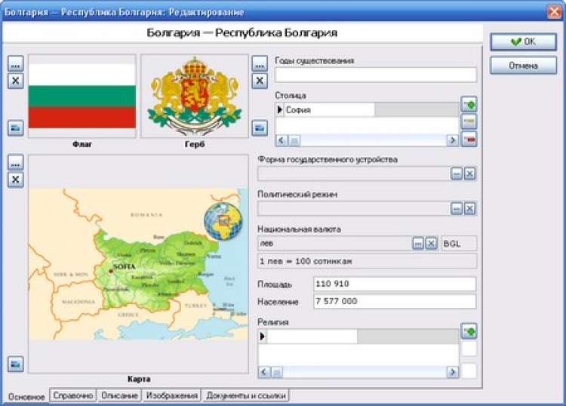This screenshot has width=566, height=406.
Task: Open the flag picture viewer icon
Action: [16, 128]
